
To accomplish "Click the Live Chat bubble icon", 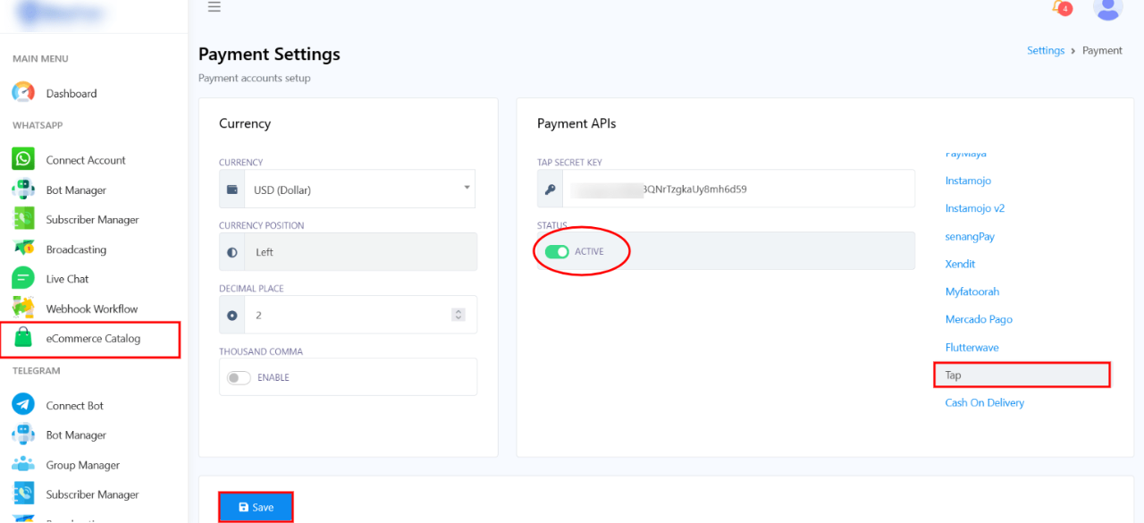I will pyautogui.click(x=23, y=278).
